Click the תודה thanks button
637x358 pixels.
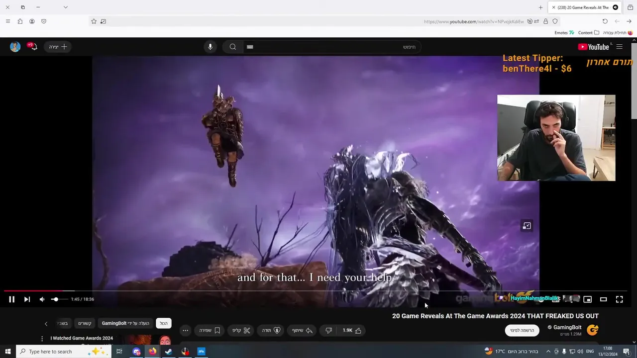pyautogui.click(x=271, y=330)
